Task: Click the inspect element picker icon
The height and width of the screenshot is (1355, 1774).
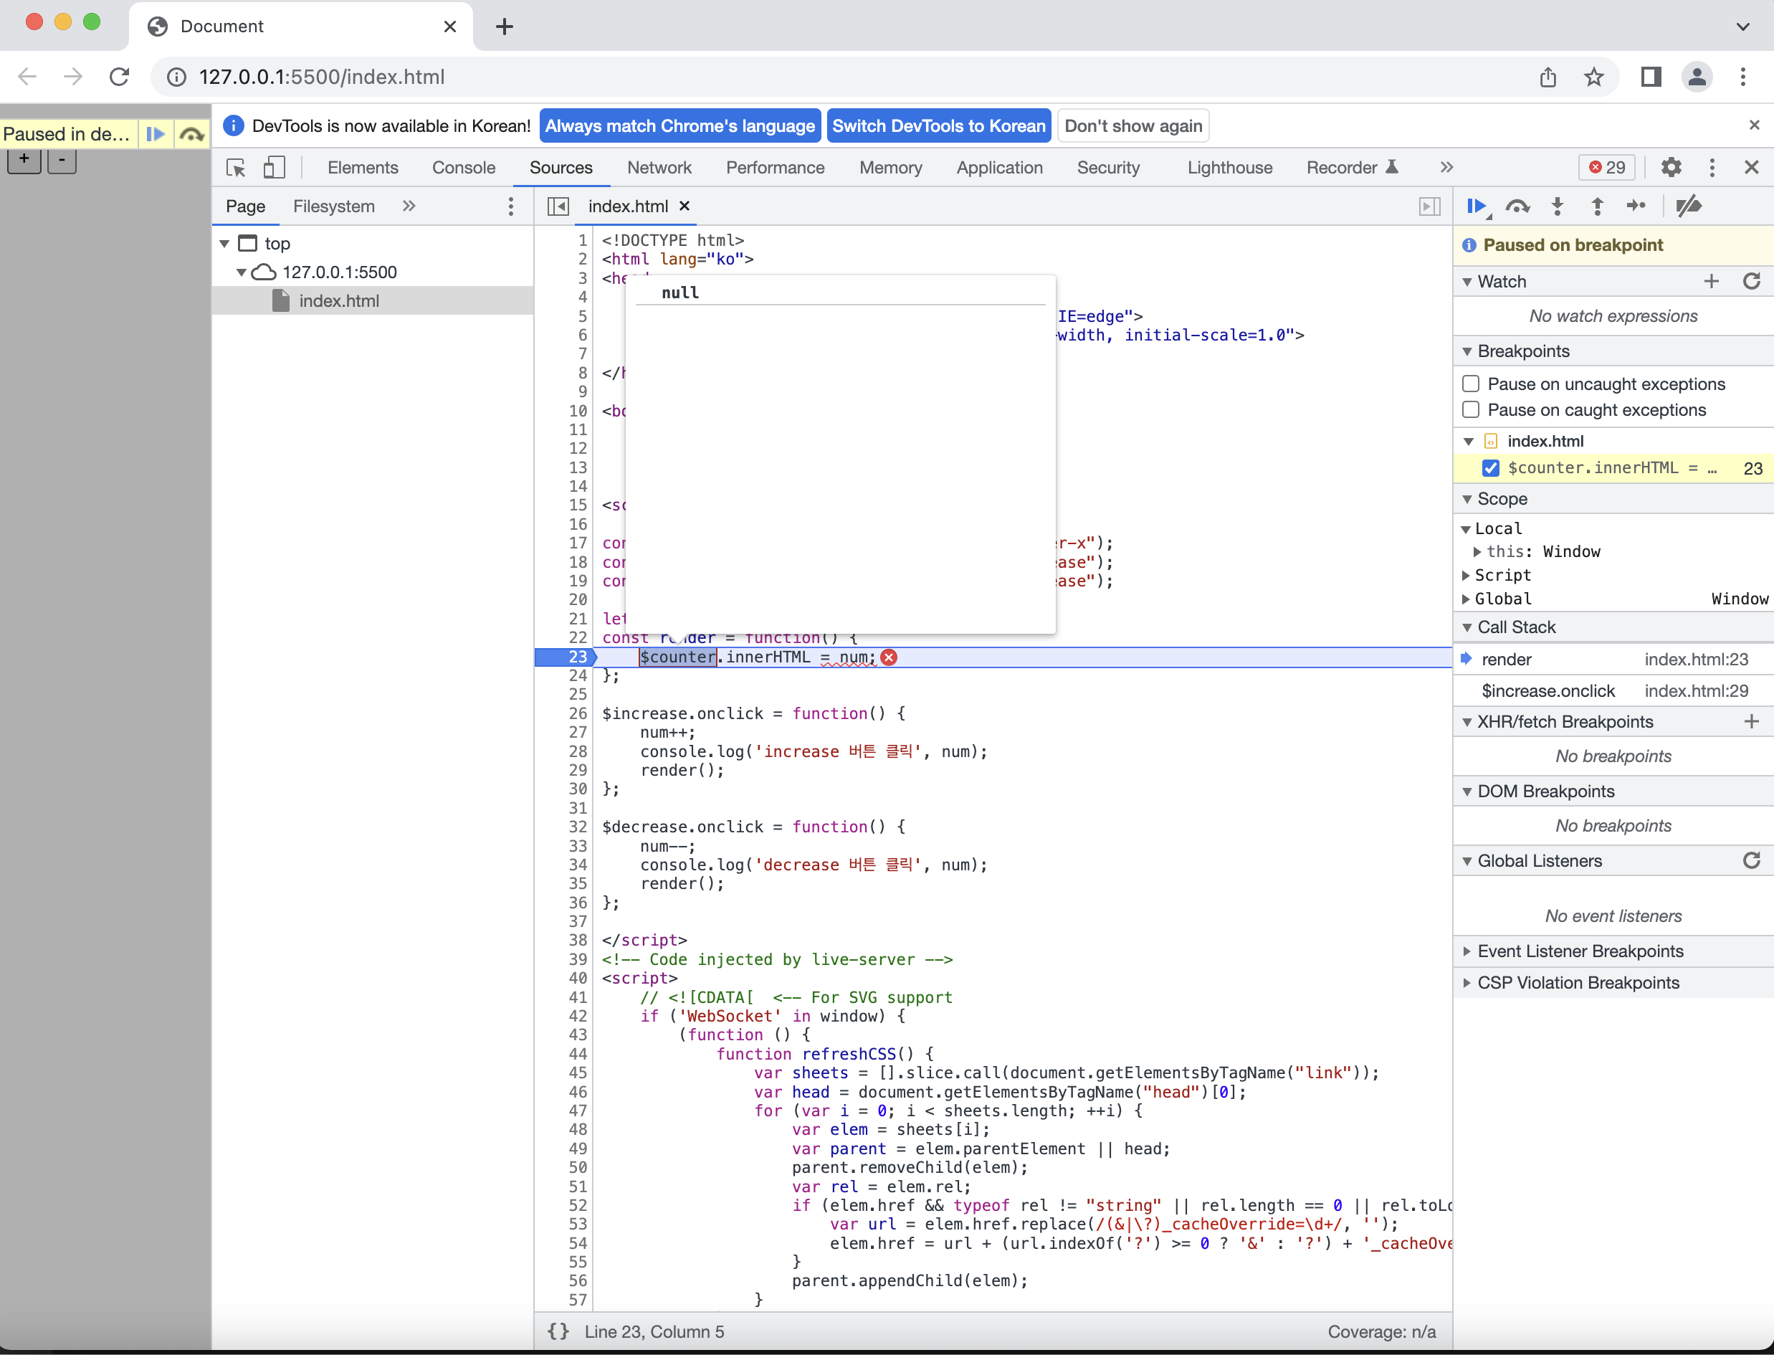Action: [x=235, y=168]
